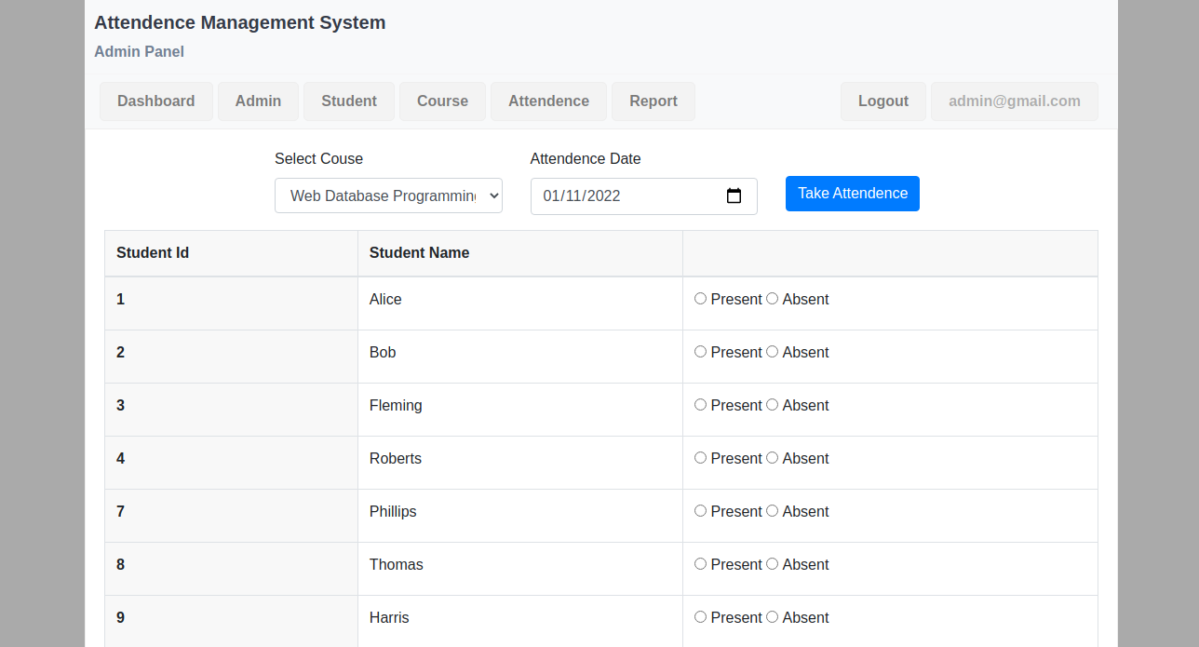
Task: Open the Dashboard nav item
Action: pyautogui.click(x=156, y=101)
